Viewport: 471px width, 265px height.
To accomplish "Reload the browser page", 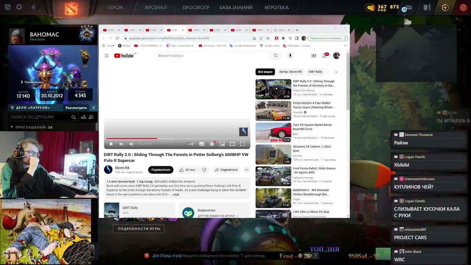I will [117, 38].
